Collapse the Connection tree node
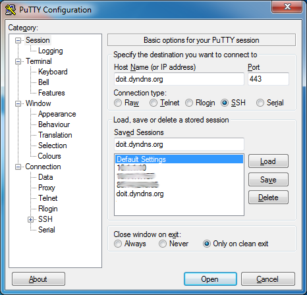 18,167
